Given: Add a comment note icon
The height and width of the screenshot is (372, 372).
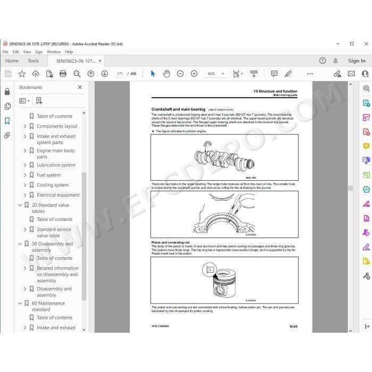Looking at the screenshot, I should pos(274,74).
